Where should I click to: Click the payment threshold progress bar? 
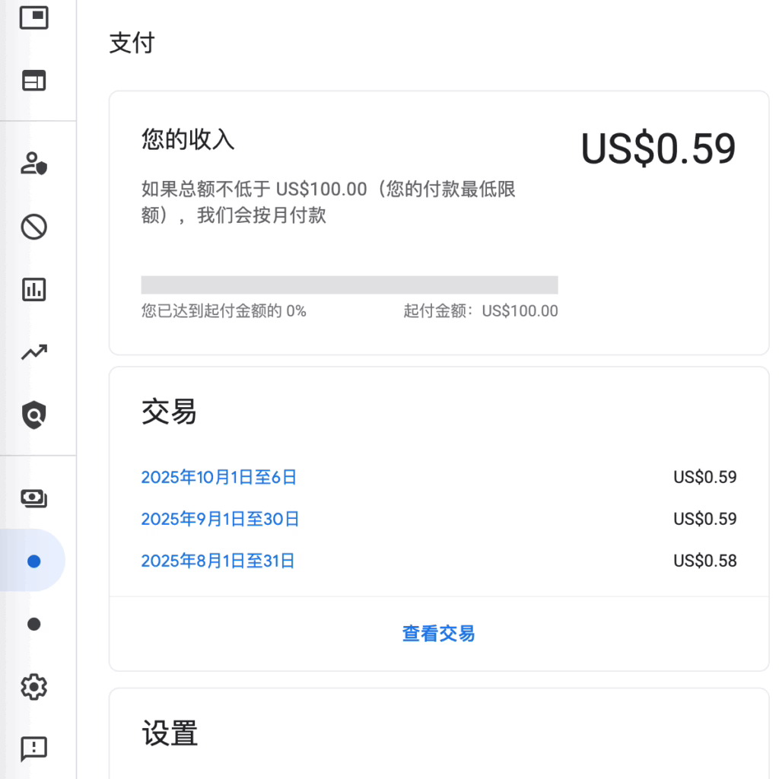click(349, 285)
